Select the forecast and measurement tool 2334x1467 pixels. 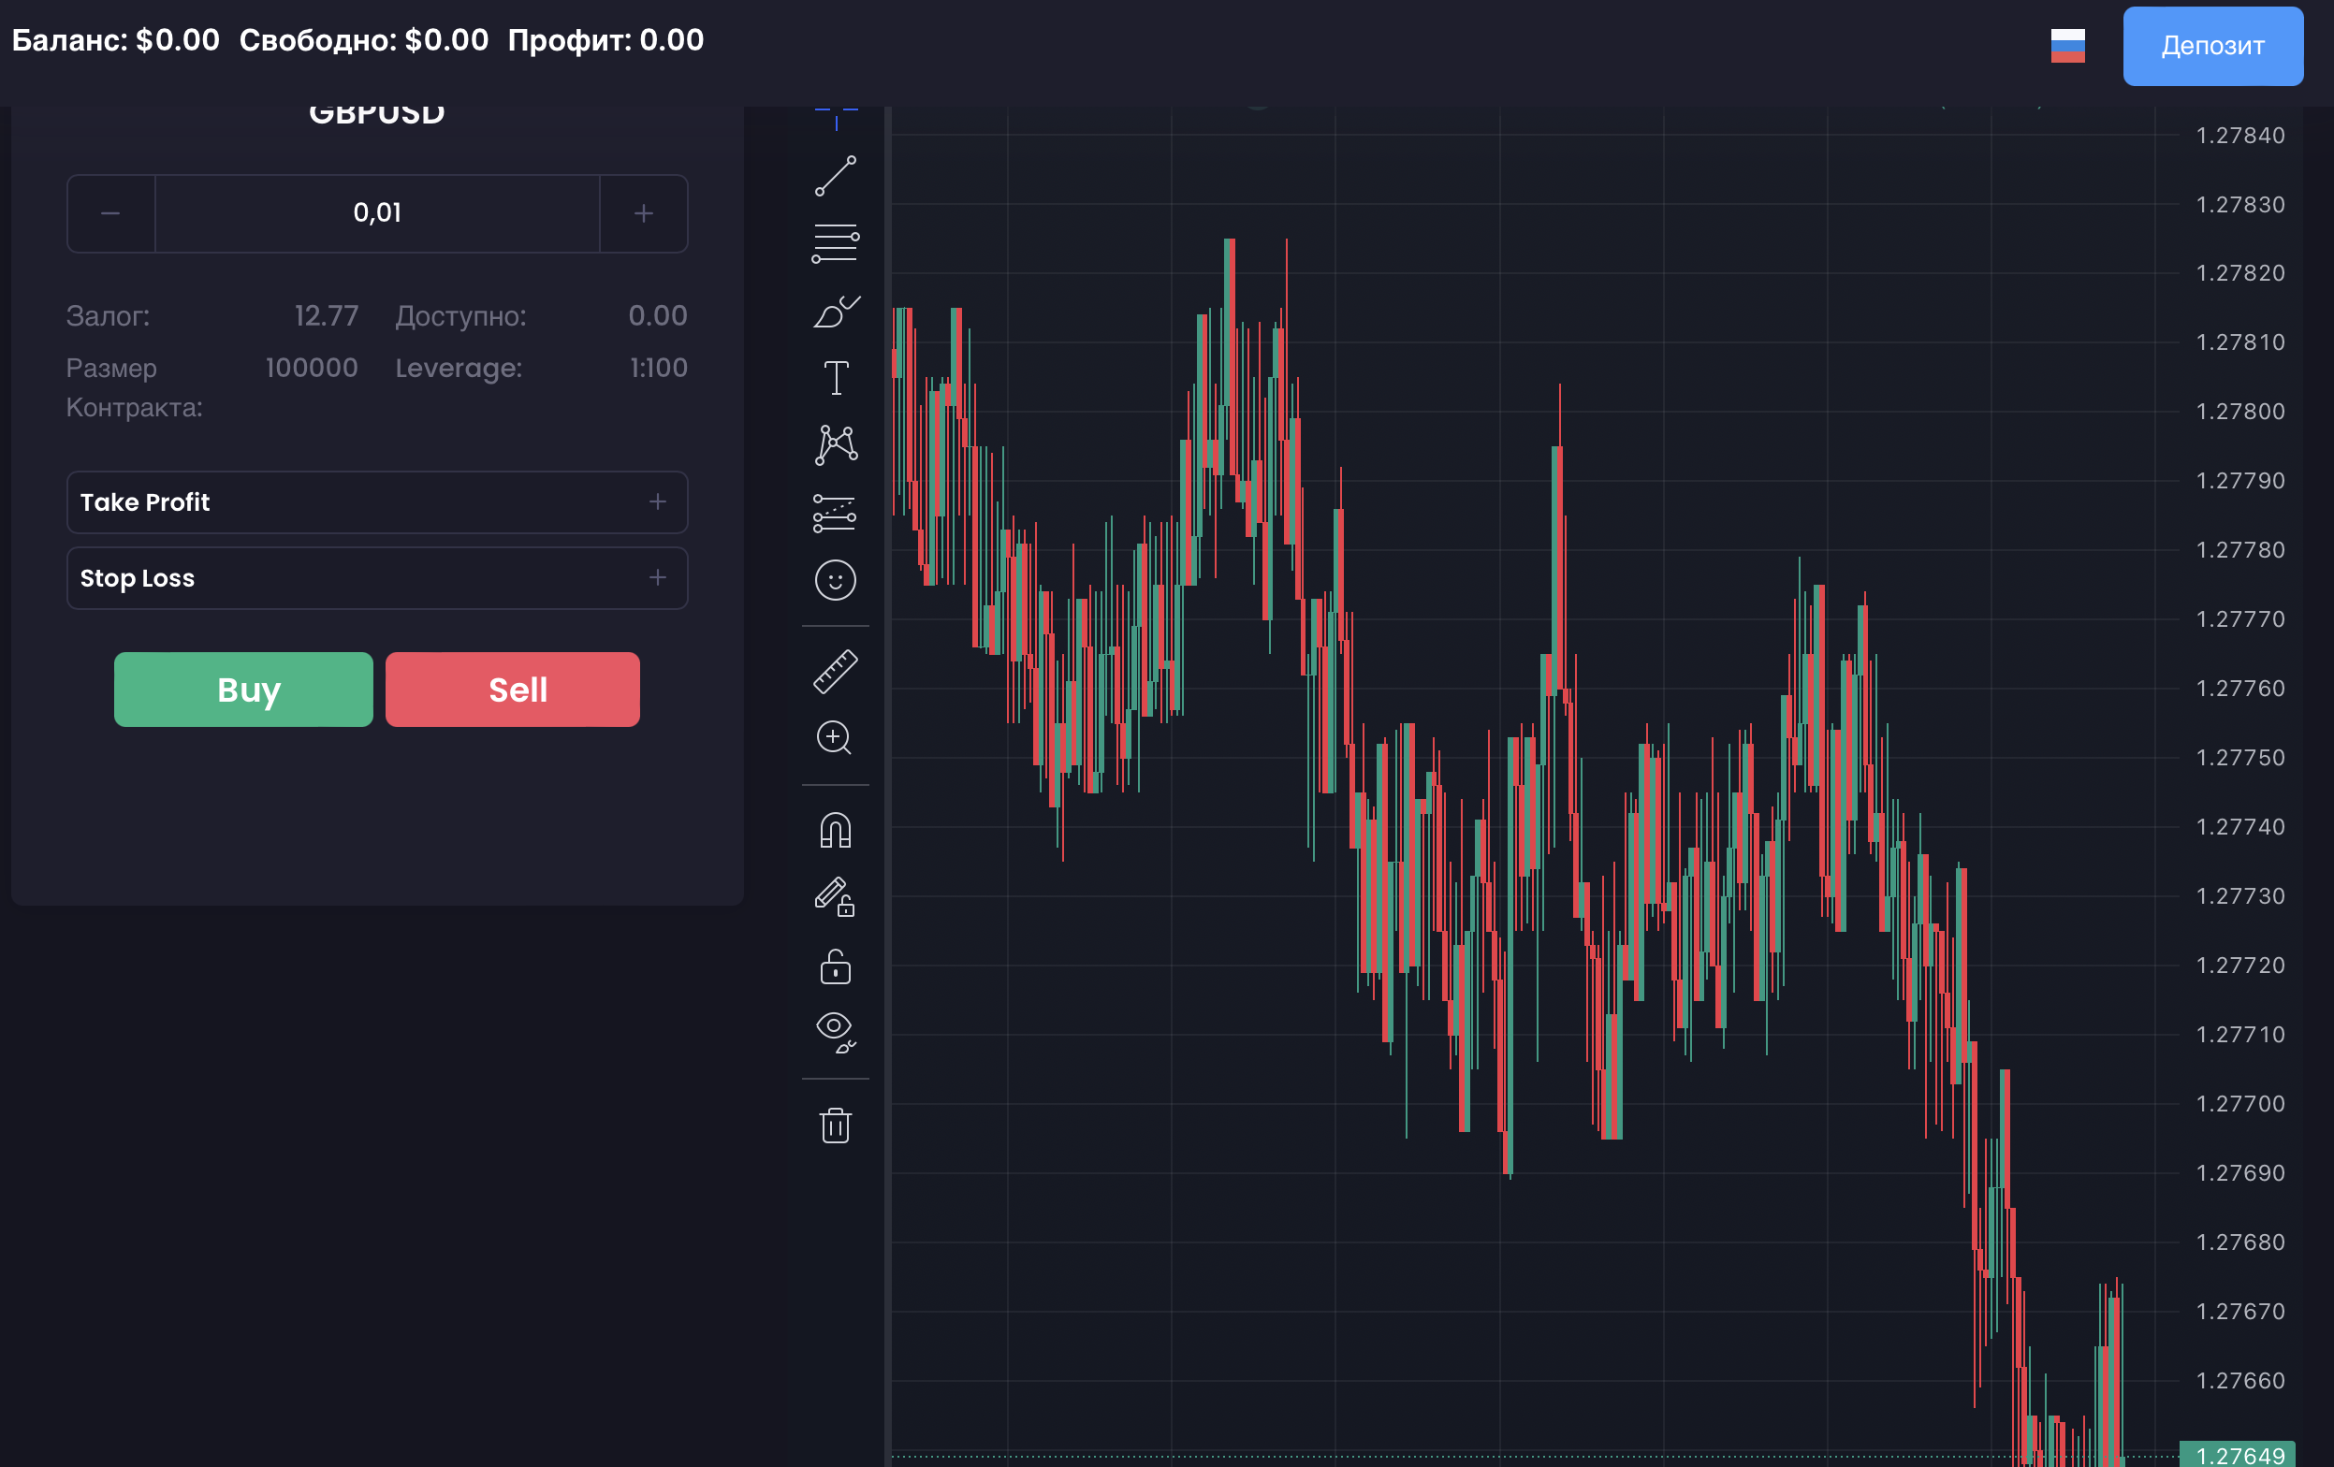coord(836,513)
